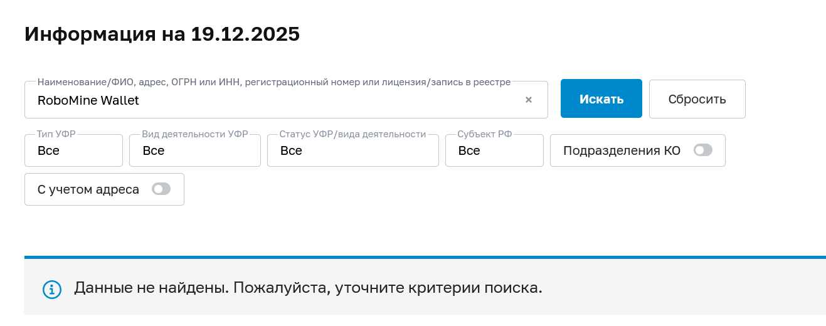Screen dimensions: 826x326
Task: Clear the search field with the × icon
Action: (x=529, y=100)
